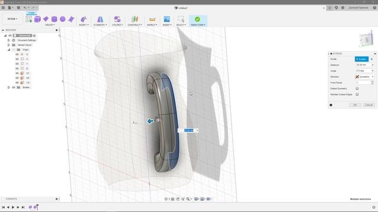Click the Help question mark icon
378x212 pixels.
(374, 8)
